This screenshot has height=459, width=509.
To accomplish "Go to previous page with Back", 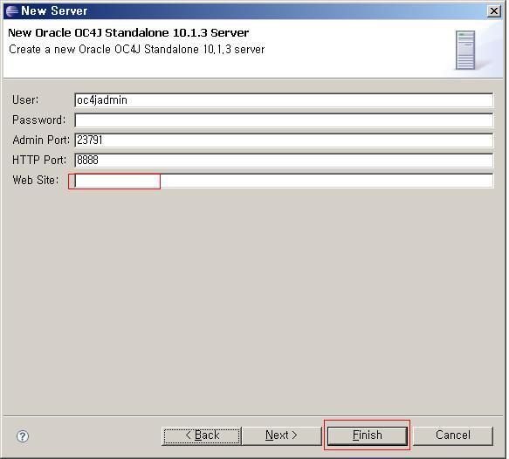I will [x=202, y=435].
